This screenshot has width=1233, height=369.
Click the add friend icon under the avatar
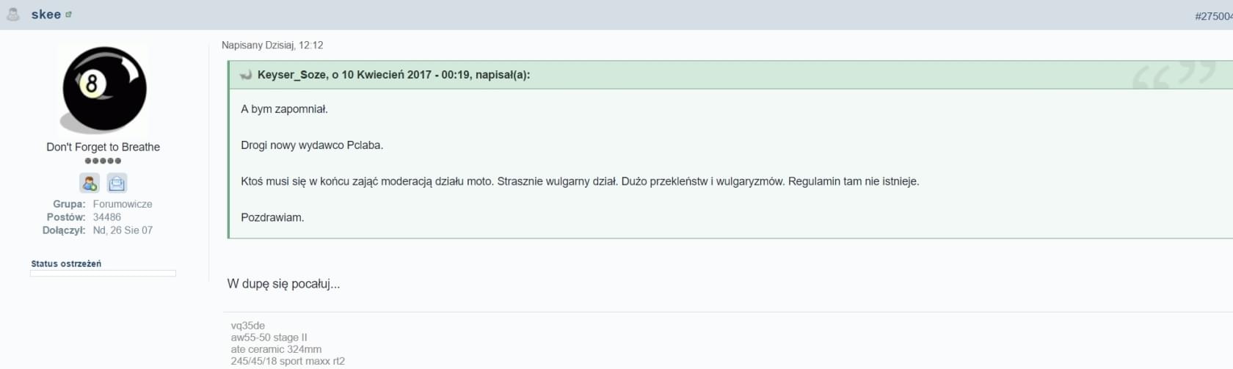click(90, 183)
